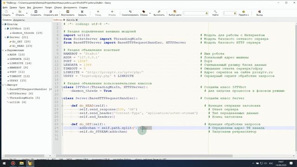297x167 pixels.
Task: Switch to the Документы sidebar tab
Action: coord(19,20)
